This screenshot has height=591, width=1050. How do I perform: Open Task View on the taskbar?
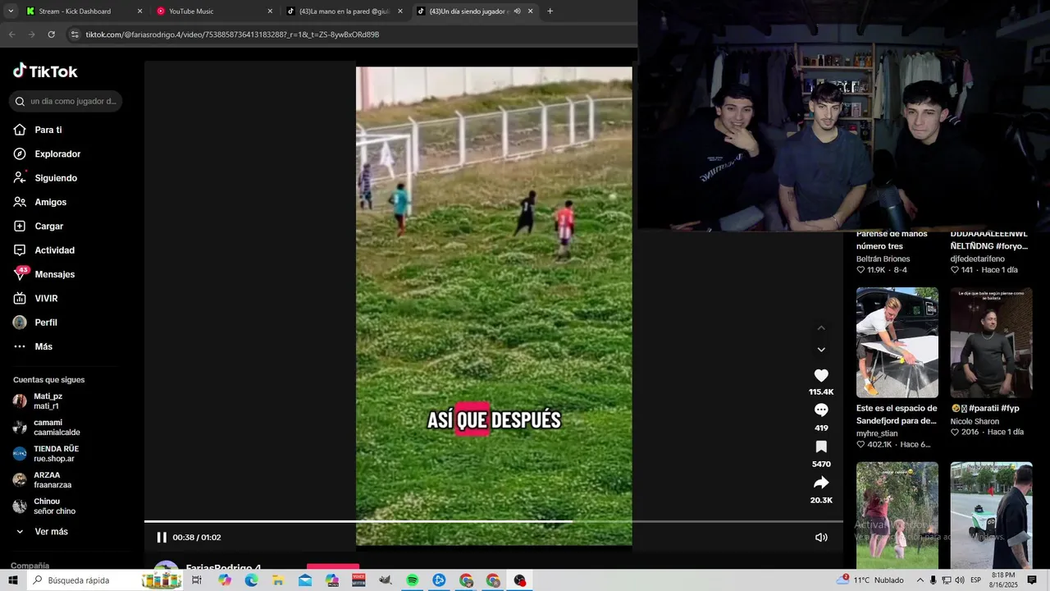197,580
